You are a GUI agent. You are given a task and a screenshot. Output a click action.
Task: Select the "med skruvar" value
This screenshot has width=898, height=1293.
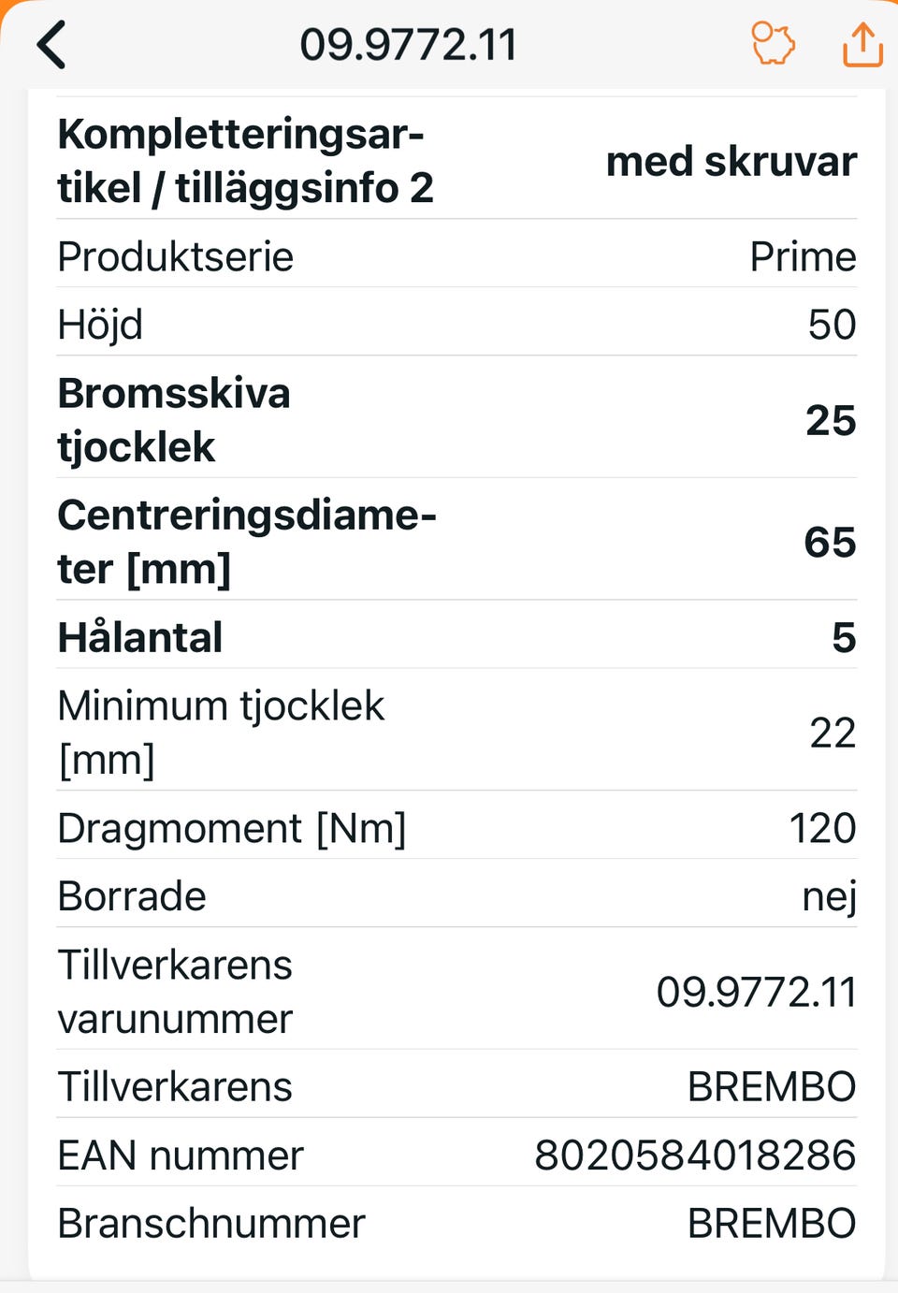click(731, 161)
